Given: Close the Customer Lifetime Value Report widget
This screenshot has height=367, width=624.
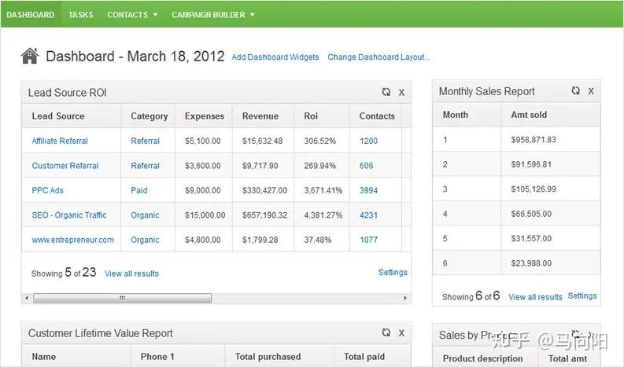Looking at the screenshot, I should [401, 333].
